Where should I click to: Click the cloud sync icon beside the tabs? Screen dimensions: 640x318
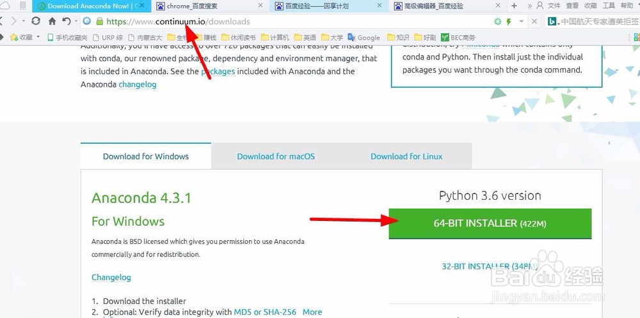4,6
